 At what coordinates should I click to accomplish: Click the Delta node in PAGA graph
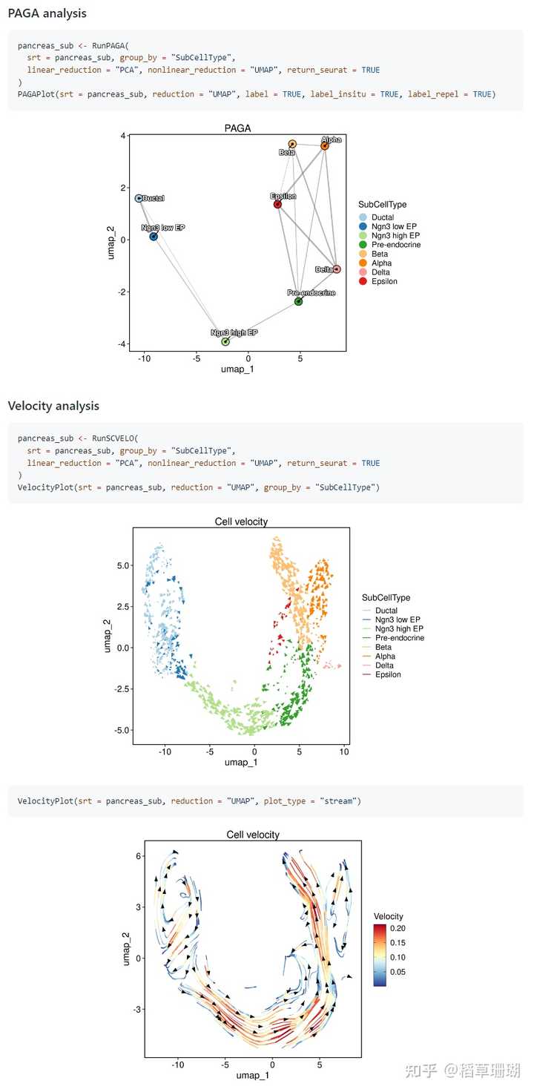point(337,269)
